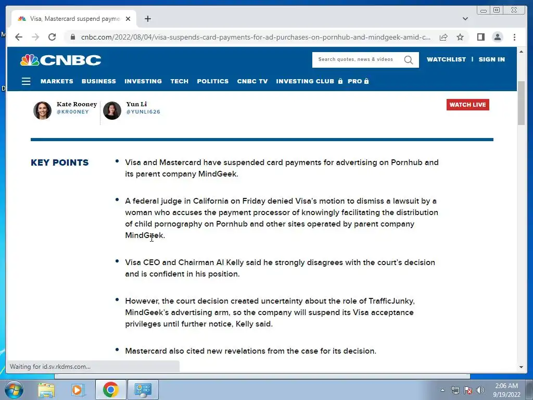Open Chrome's three-dot menu
The height and width of the screenshot is (400, 533).
click(514, 37)
